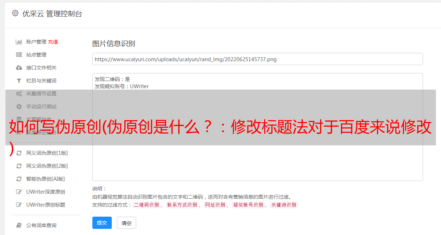Viewport: 441px width, 235px height.
Task: Click the cloud upload icon for 接口文件相关
Action: (x=19, y=68)
